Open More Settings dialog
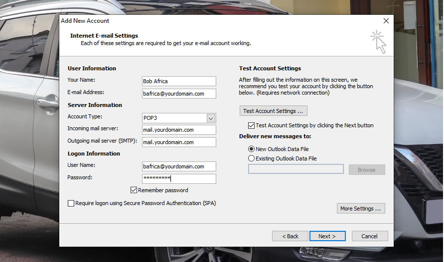This screenshot has width=444, height=262. click(x=361, y=209)
